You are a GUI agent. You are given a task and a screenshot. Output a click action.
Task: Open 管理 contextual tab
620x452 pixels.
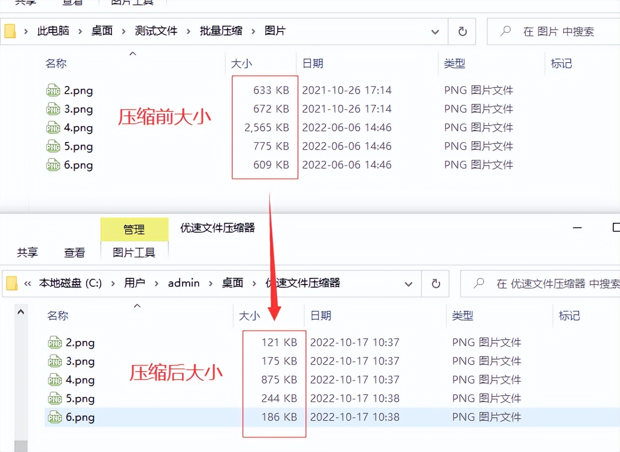point(134,230)
